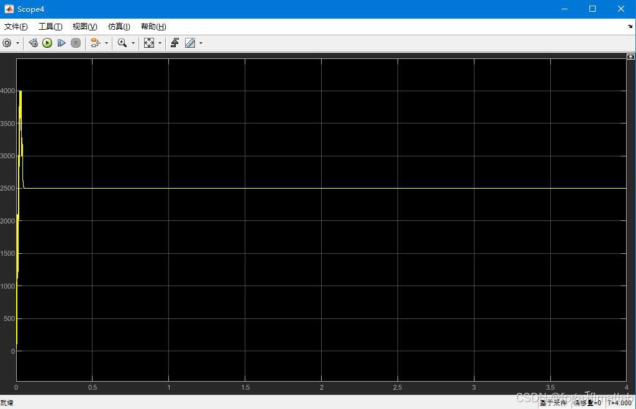Open the 视图(V) menu

pos(84,27)
